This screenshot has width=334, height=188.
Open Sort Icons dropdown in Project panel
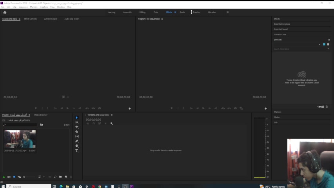click(40, 177)
